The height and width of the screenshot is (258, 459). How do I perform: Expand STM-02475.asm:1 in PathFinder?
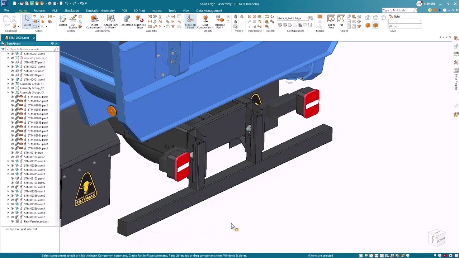coord(8,174)
